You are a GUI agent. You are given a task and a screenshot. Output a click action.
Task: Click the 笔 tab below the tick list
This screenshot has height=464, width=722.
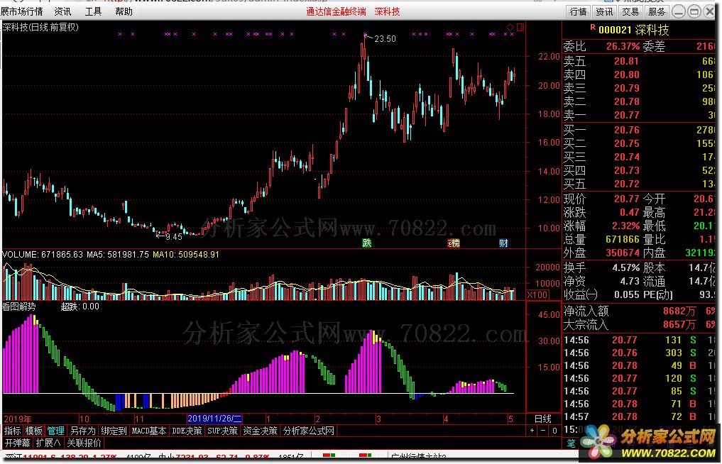(x=571, y=443)
